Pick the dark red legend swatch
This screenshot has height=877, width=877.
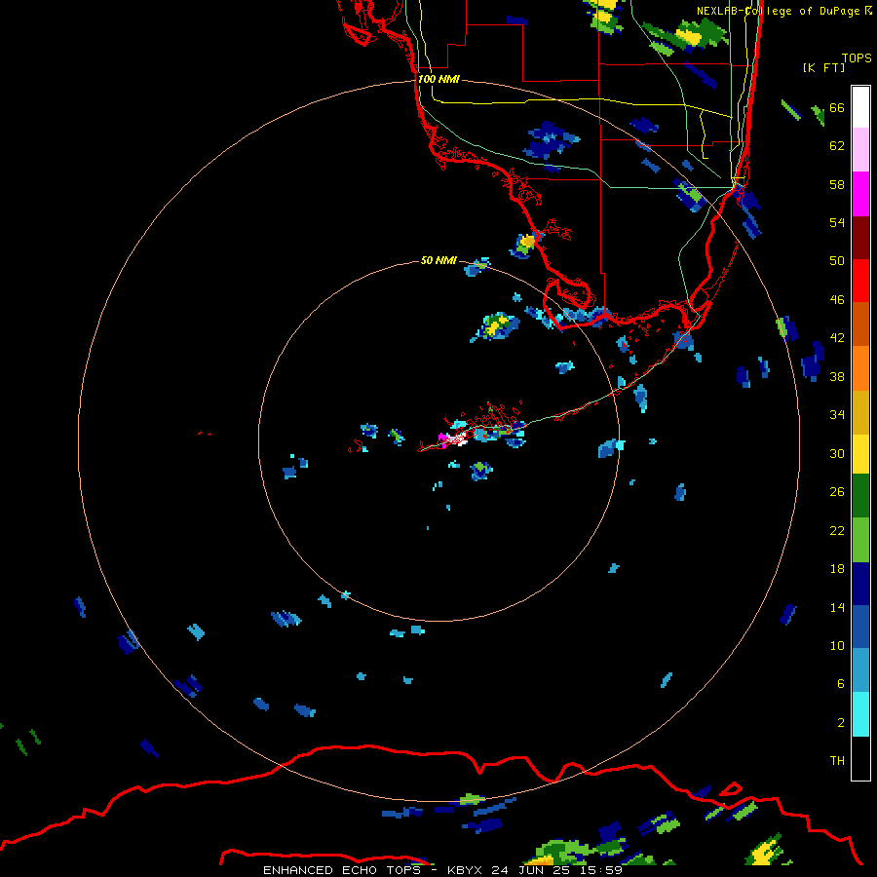(860, 237)
